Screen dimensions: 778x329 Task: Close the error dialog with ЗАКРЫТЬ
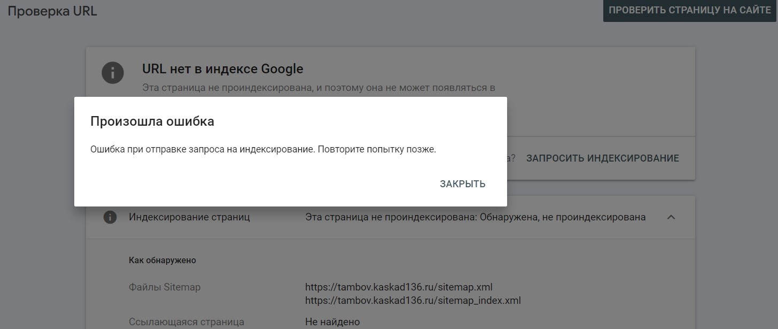[462, 184]
